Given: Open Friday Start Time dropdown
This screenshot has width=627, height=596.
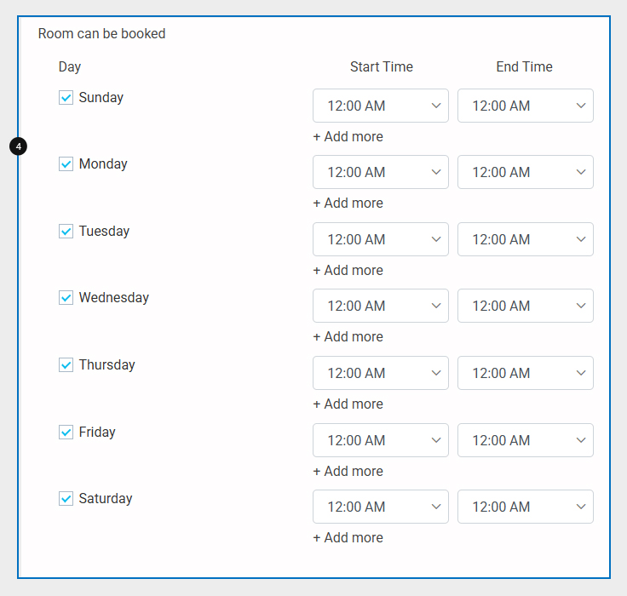Looking at the screenshot, I should coord(380,440).
